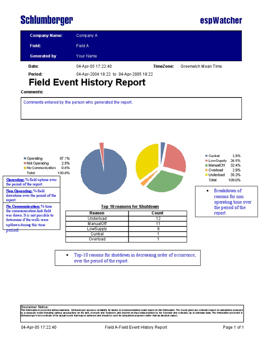Click the 'Operating:' underlined definition term
Image resolution: width=265 pixels, height=354 pixels.
(x=15, y=180)
